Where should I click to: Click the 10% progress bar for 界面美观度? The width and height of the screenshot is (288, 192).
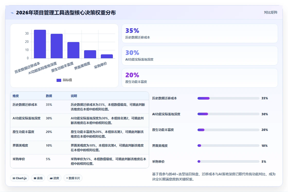click(x=228, y=146)
